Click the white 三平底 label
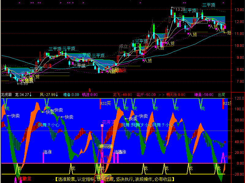This screenshot has width=245, height=183. click(79, 66)
